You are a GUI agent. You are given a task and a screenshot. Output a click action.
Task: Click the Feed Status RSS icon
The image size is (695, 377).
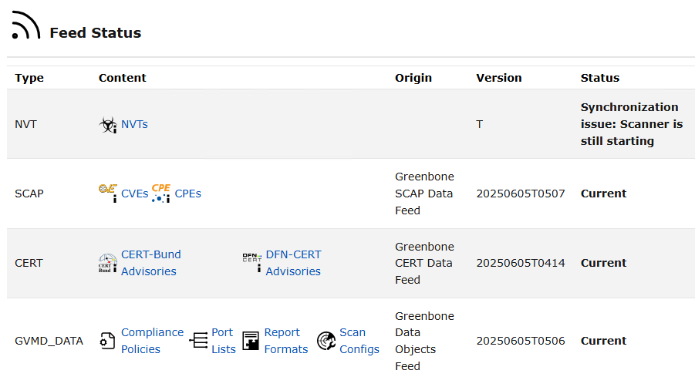click(25, 25)
